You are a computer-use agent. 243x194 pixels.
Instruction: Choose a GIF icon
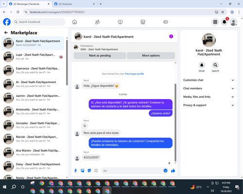pyautogui.click(x=96, y=171)
